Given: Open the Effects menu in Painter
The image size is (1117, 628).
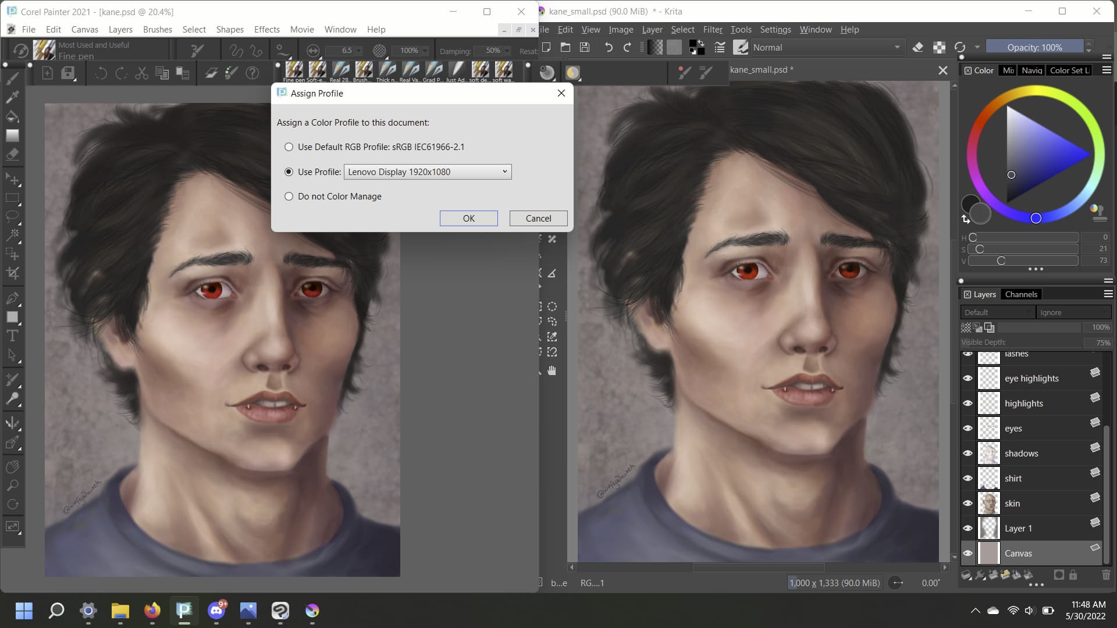Looking at the screenshot, I should [266, 30].
